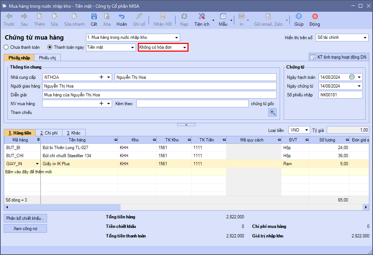Open the 2. Chi phí tab

49,133
